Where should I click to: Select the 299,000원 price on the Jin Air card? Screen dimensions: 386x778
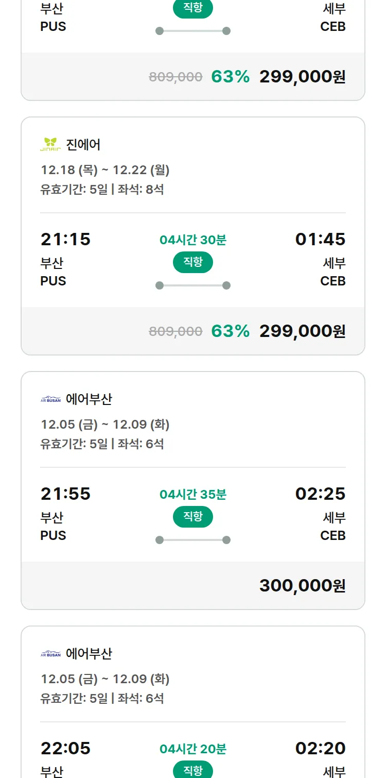(x=302, y=331)
